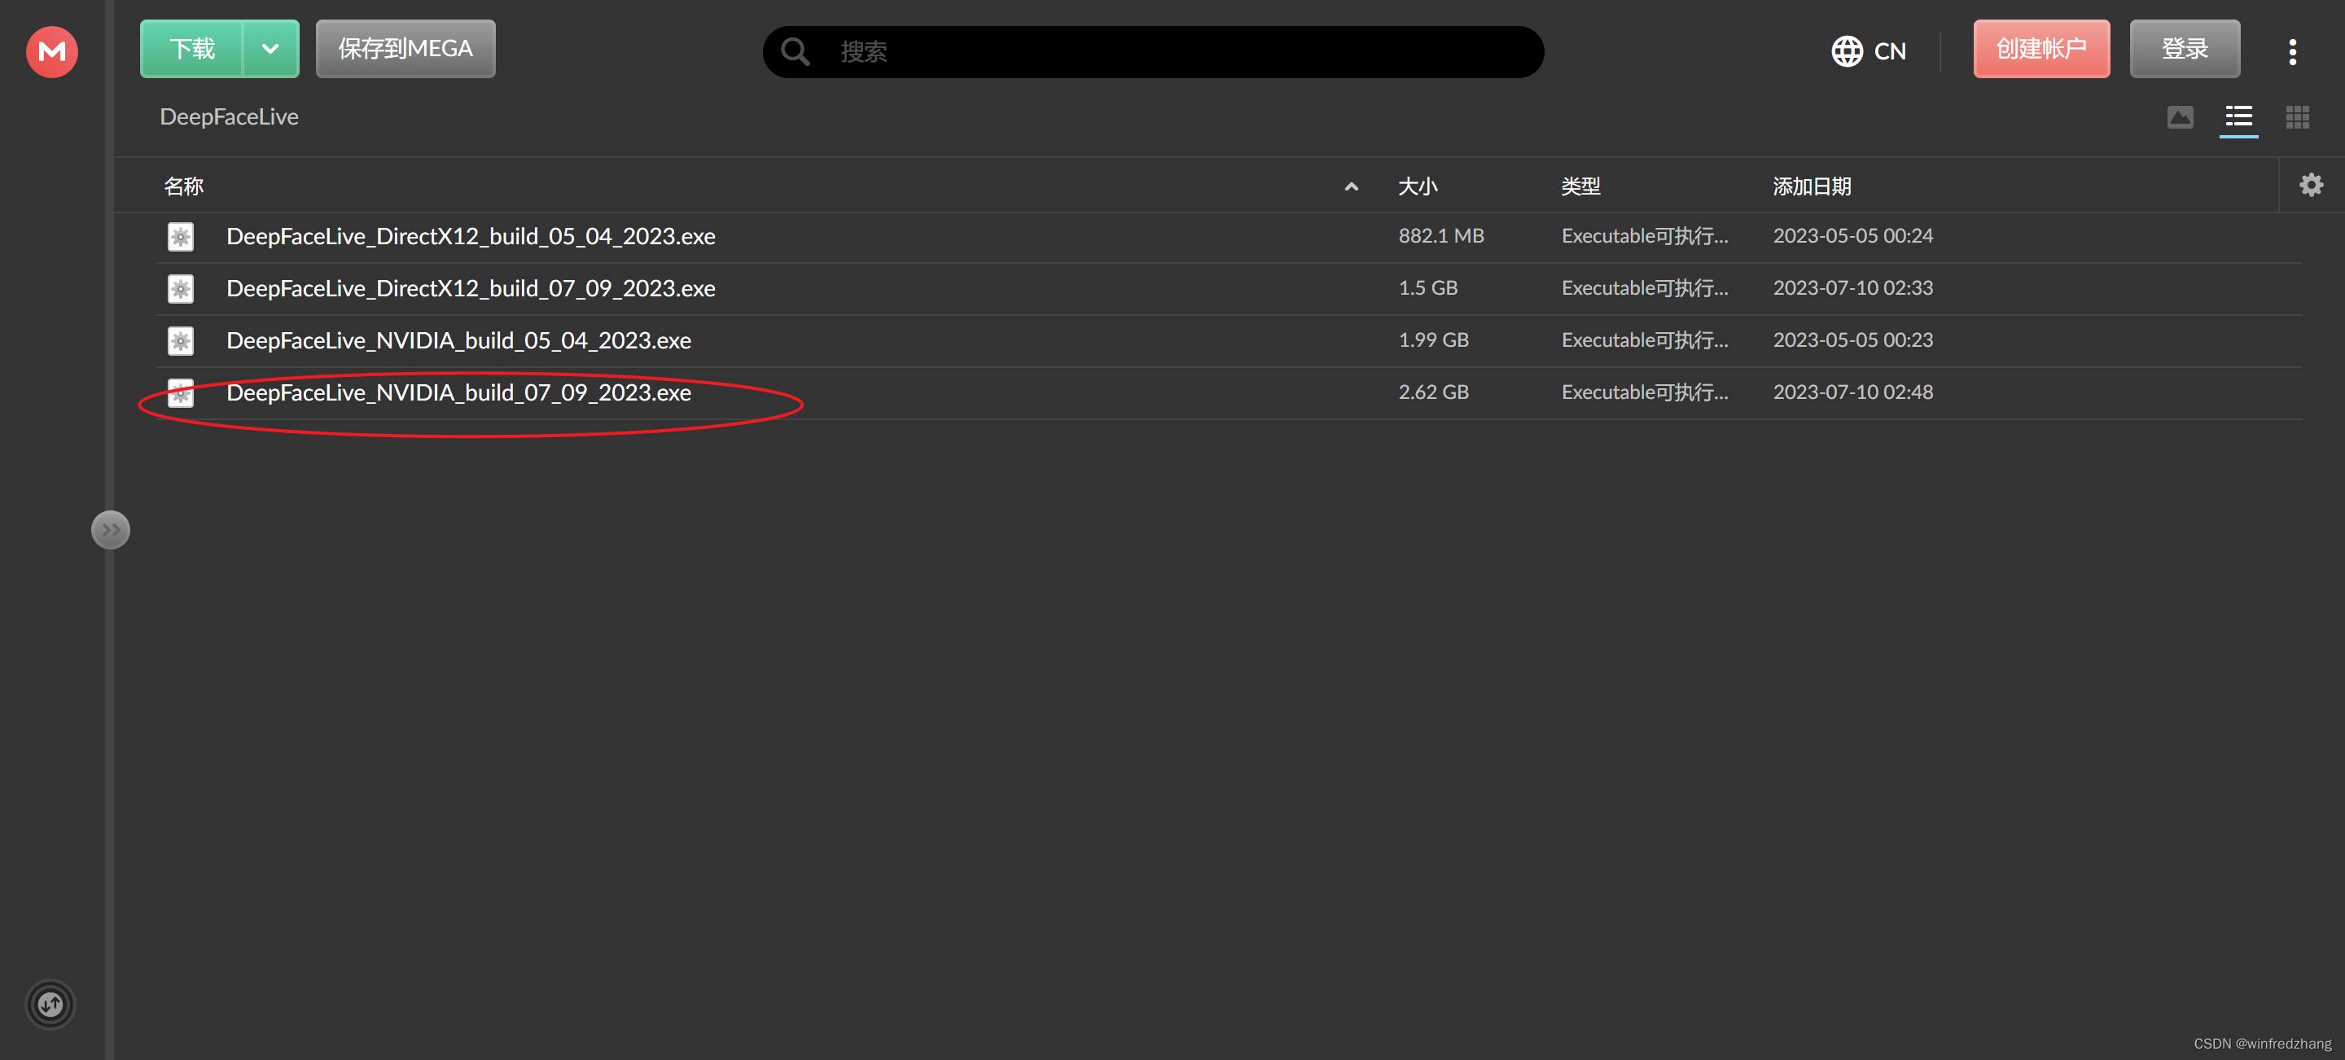Expand the download options dropdown arrow
The width and height of the screenshot is (2345, 1060).
tap(270, 49)
